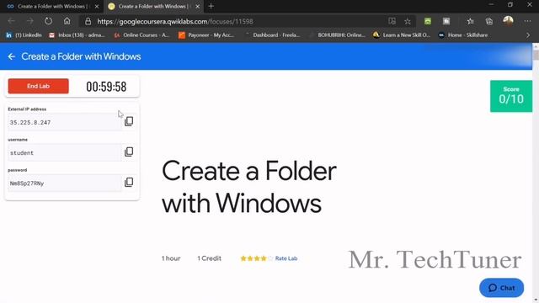Open the BOHUBRIHI Online bookmark
This screenshot has width=539, height=303.
337,35
